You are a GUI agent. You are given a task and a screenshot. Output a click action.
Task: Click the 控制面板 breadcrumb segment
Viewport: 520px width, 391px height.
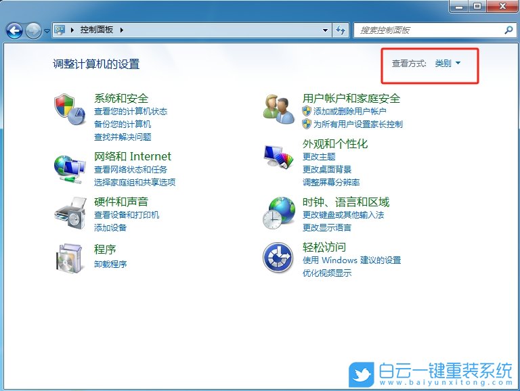click(x=97, y=30)
